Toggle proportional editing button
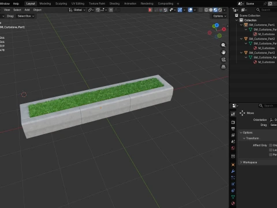This screenshot has width=277, height=208. click(x=111, y=10)
